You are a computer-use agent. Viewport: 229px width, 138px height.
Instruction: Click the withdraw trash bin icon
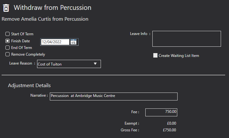pyautogui.click(x=6, y=8)
